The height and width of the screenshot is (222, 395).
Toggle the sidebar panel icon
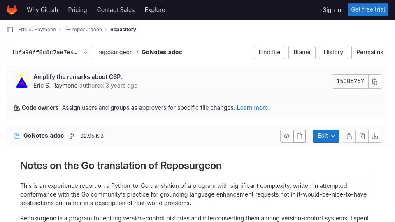pyautogui.click(x=10, y=30)
